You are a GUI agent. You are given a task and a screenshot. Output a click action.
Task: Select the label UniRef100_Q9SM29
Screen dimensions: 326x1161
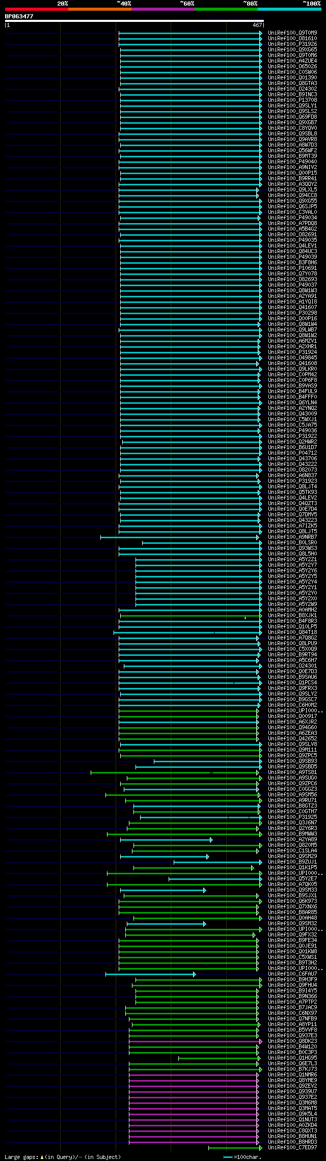292,856
